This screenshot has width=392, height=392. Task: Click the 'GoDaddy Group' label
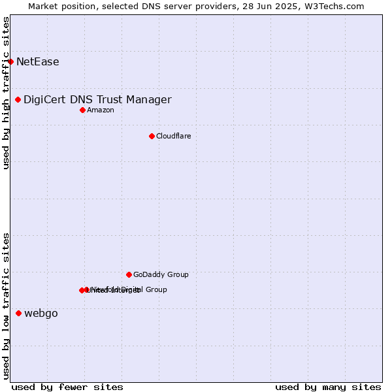(161, 274)
